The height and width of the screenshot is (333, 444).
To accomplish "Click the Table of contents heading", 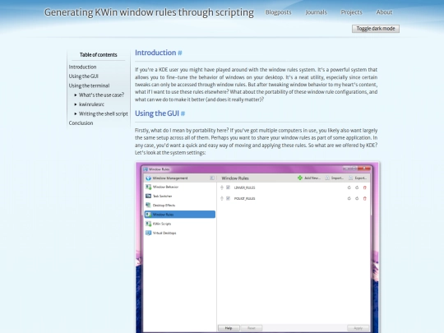I will point(99,55).
